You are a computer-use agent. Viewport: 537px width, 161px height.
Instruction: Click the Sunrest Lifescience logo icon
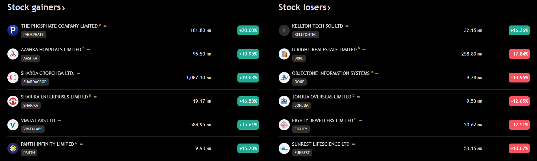[x=284, y=148]
